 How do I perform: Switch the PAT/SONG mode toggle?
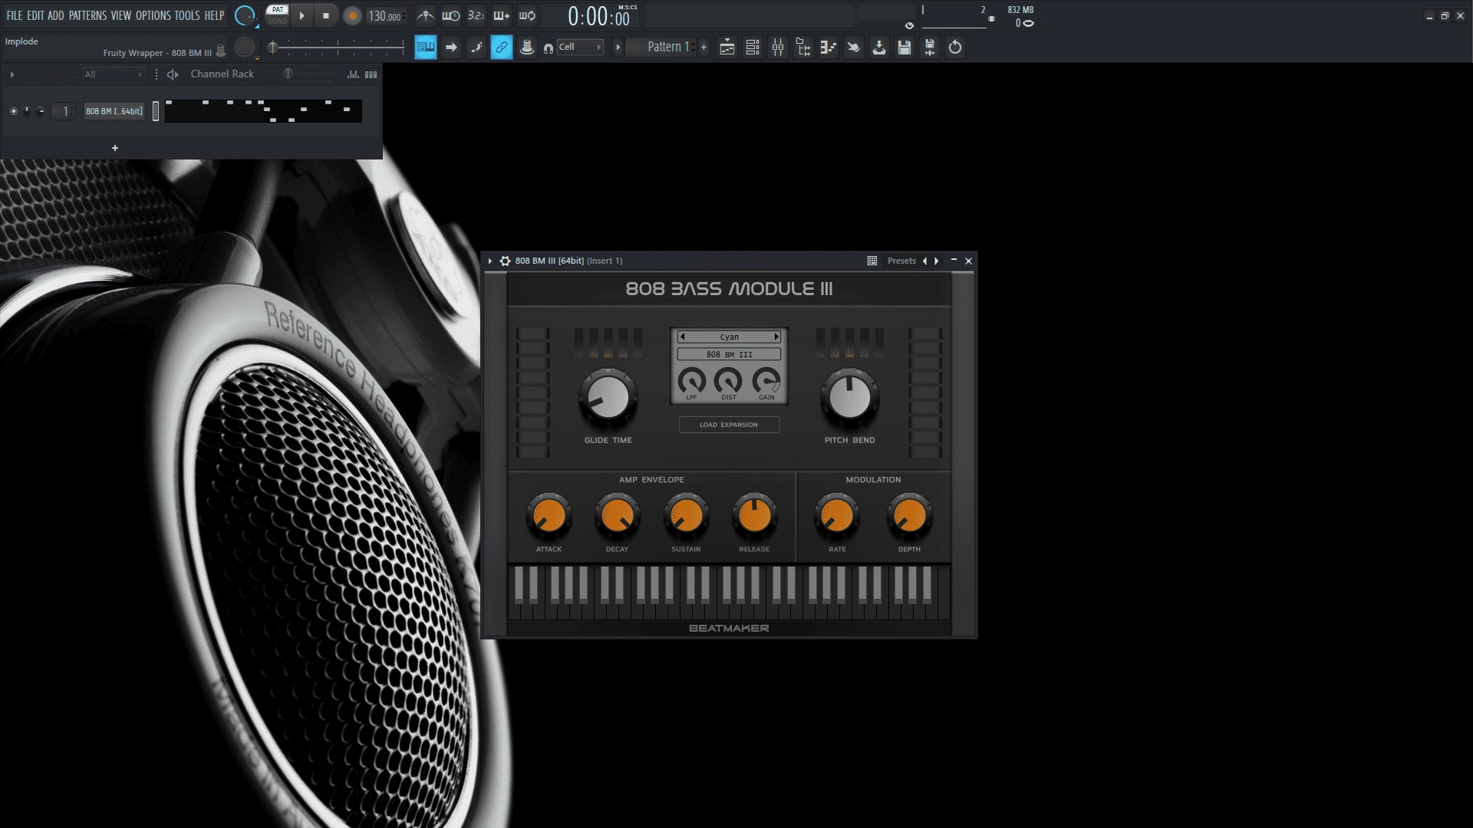[278, 15]
